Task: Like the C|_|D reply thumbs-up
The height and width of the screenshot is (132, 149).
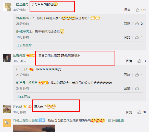Action: coord(137,75)
